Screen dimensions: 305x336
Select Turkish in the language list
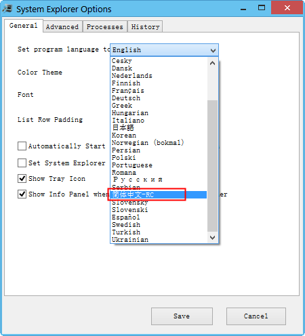(159, 232)
